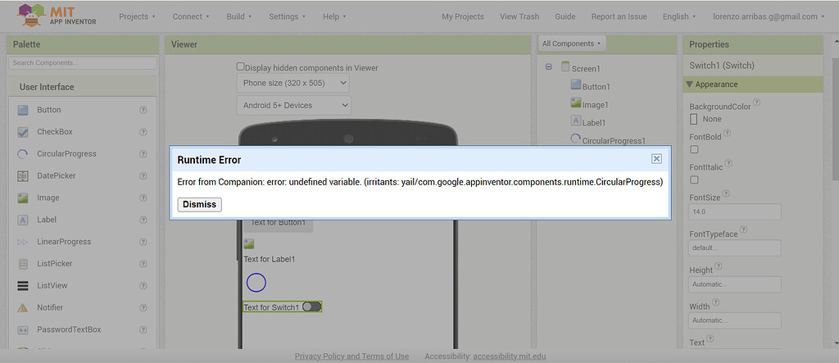Viewport: 839px width, 363px height.
Task: Select Image1 in the component tree
Action: [595, 105]
